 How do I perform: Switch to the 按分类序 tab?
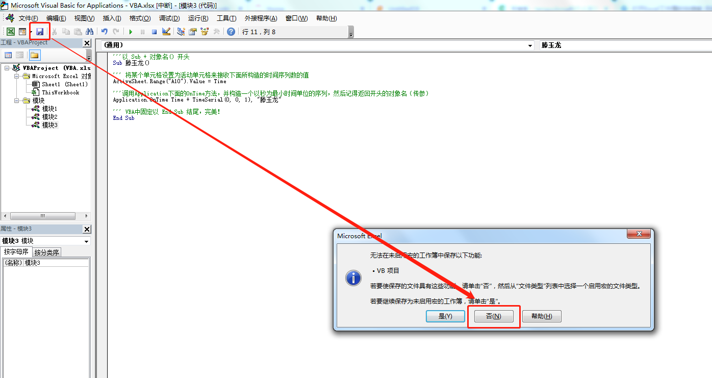(47, 253)
